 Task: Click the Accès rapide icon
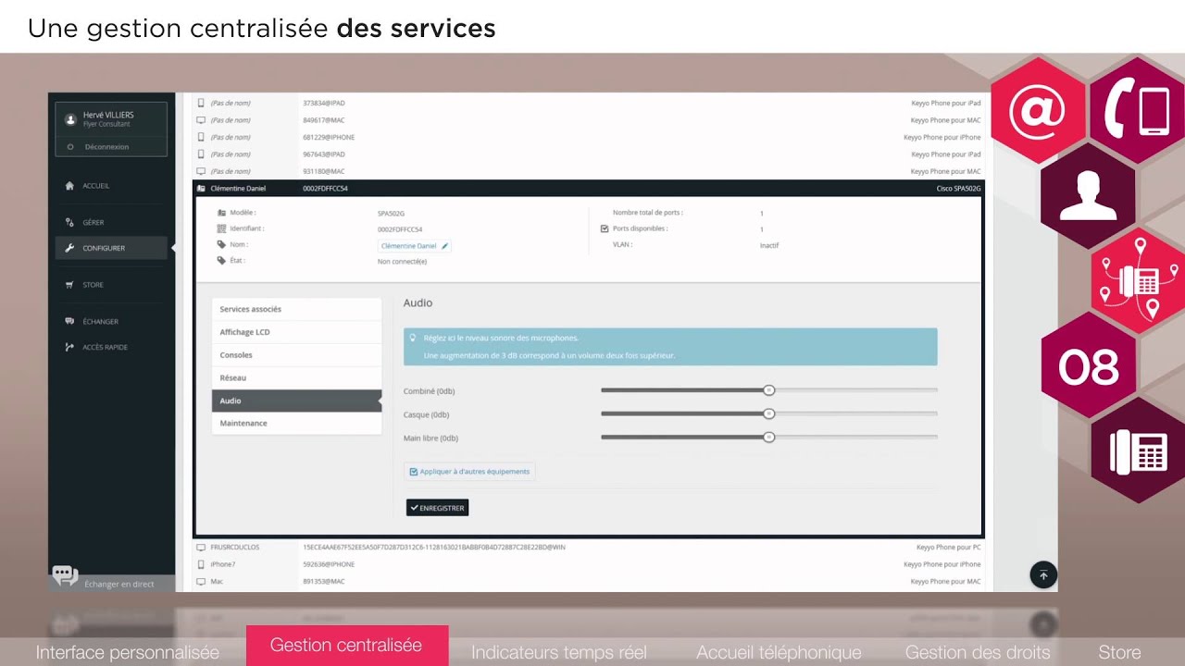pos(69,348)
